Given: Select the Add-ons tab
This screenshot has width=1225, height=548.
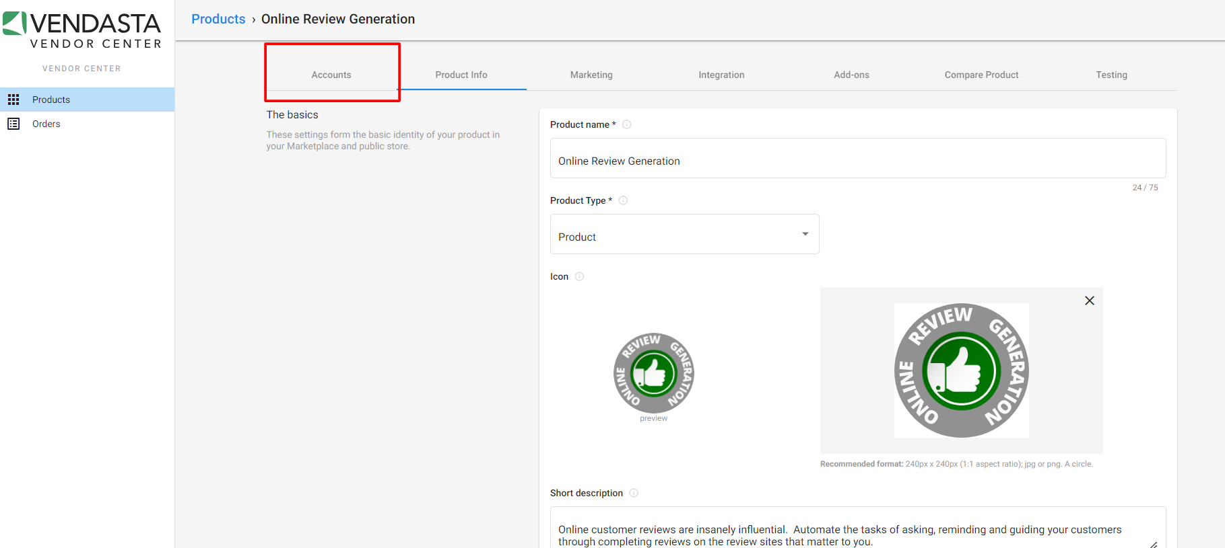Looking at the screenshot, I should click(851, 75).
